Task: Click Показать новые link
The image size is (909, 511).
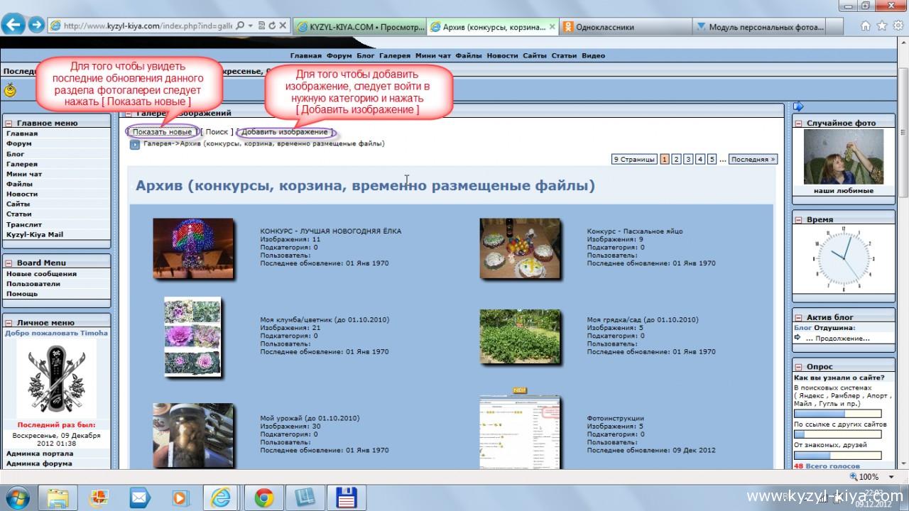Action: (162, 132)
